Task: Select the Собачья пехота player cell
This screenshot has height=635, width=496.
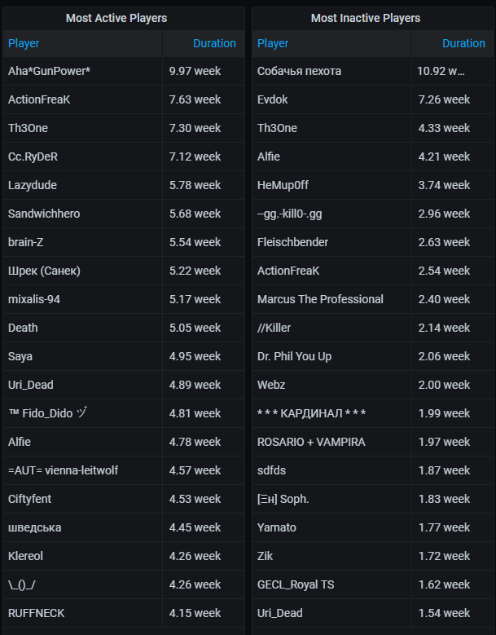Action: point(299,71)
